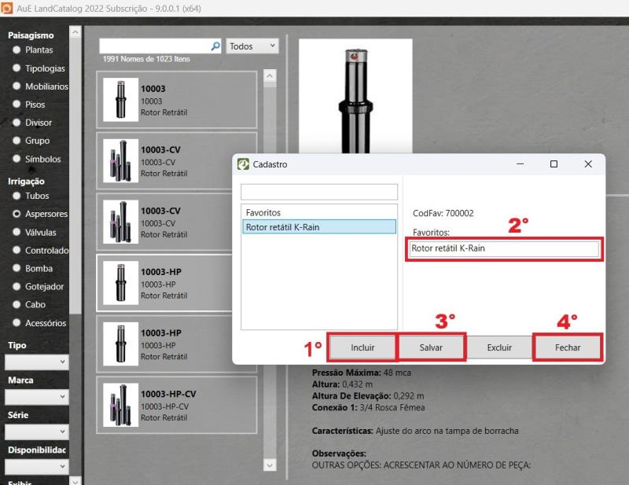Click the Incluir button
This screenshot has width=629, height=485.
coord(362,347)
